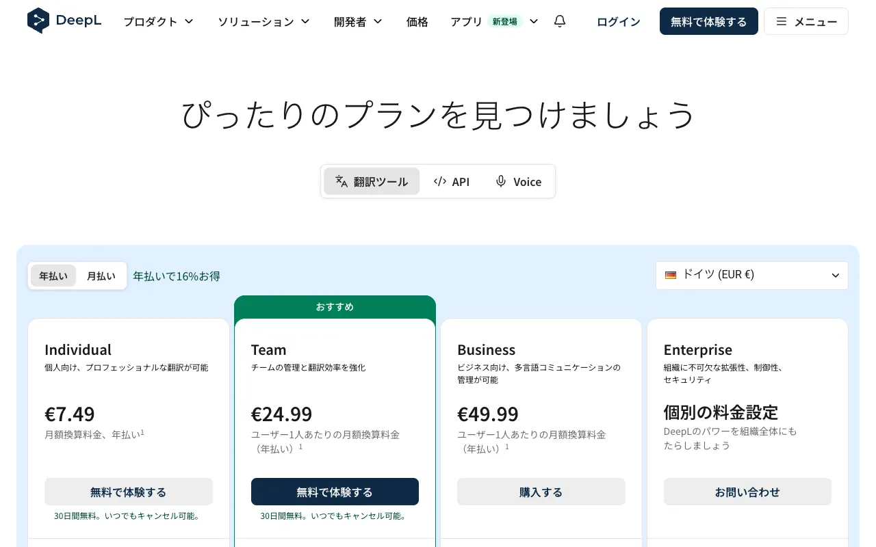
Task: Open the ドイツ (EUR €) currency dropdown
Action: pos(751,276)
